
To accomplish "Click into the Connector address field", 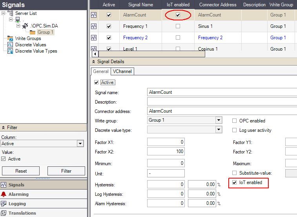I will coord(222,111).
